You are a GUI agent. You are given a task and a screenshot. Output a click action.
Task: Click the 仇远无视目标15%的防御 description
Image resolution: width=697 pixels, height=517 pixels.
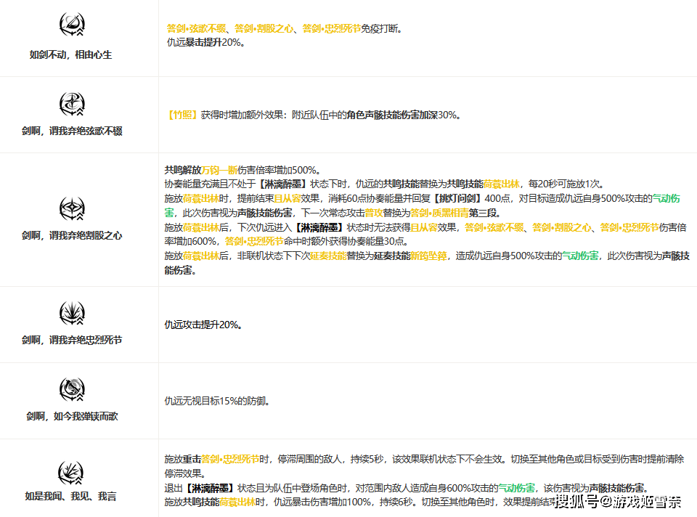(217, 401)
